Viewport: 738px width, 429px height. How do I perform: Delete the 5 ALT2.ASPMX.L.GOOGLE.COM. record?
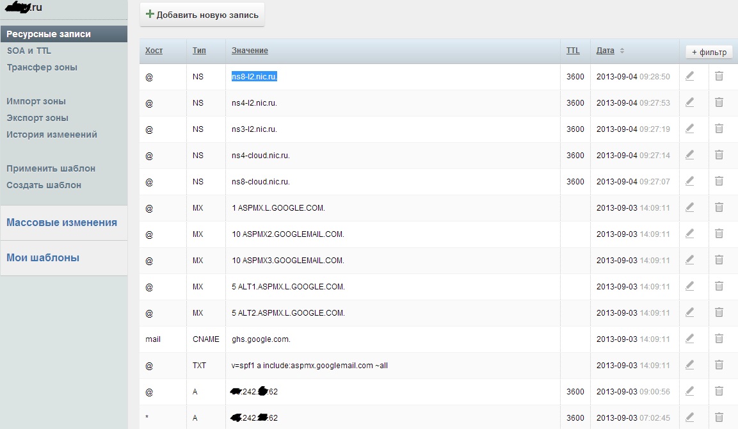click(x=719, y=312)
